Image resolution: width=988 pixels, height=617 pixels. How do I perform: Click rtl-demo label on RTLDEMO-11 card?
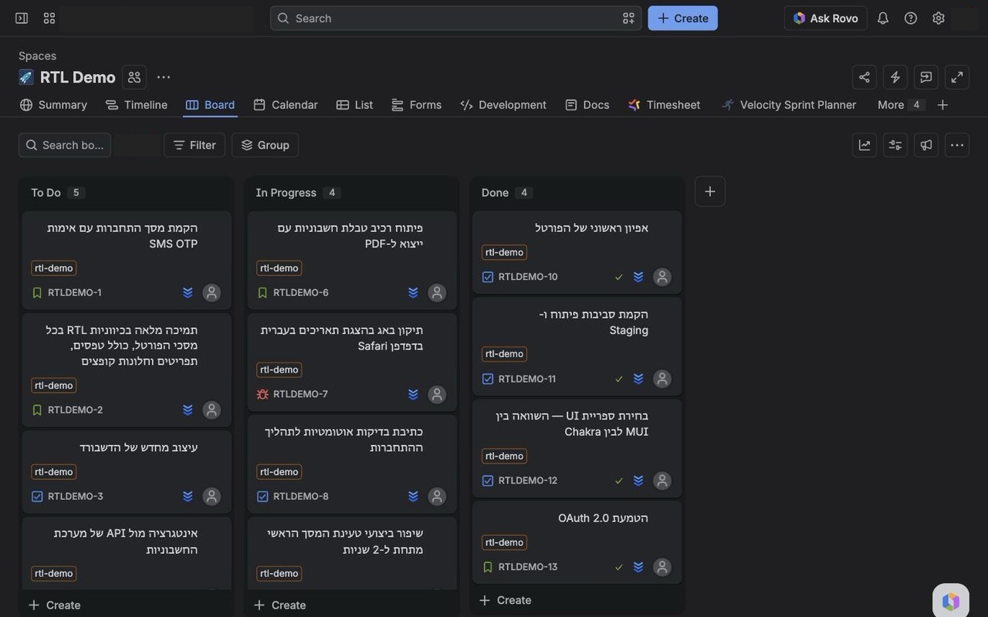pyautogui.click(x=505, y=354)
